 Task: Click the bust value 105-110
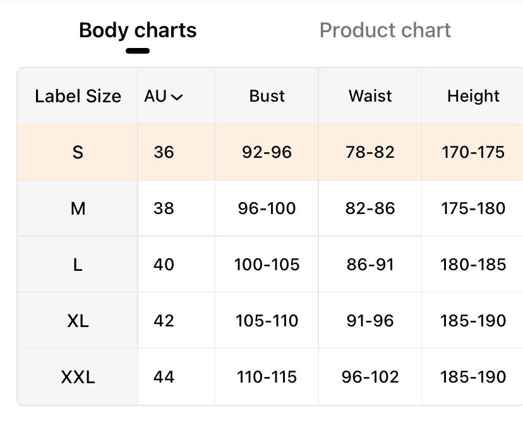click(267, 321)
